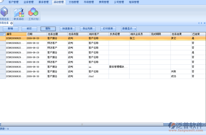Click the 导出列表 button

point(88,29)
